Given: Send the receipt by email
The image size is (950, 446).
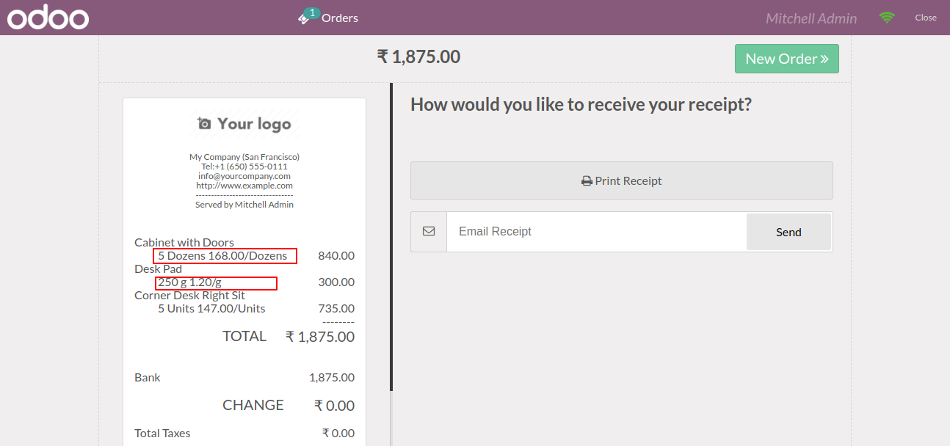Looking at the screenshot, I should point(788,232).
